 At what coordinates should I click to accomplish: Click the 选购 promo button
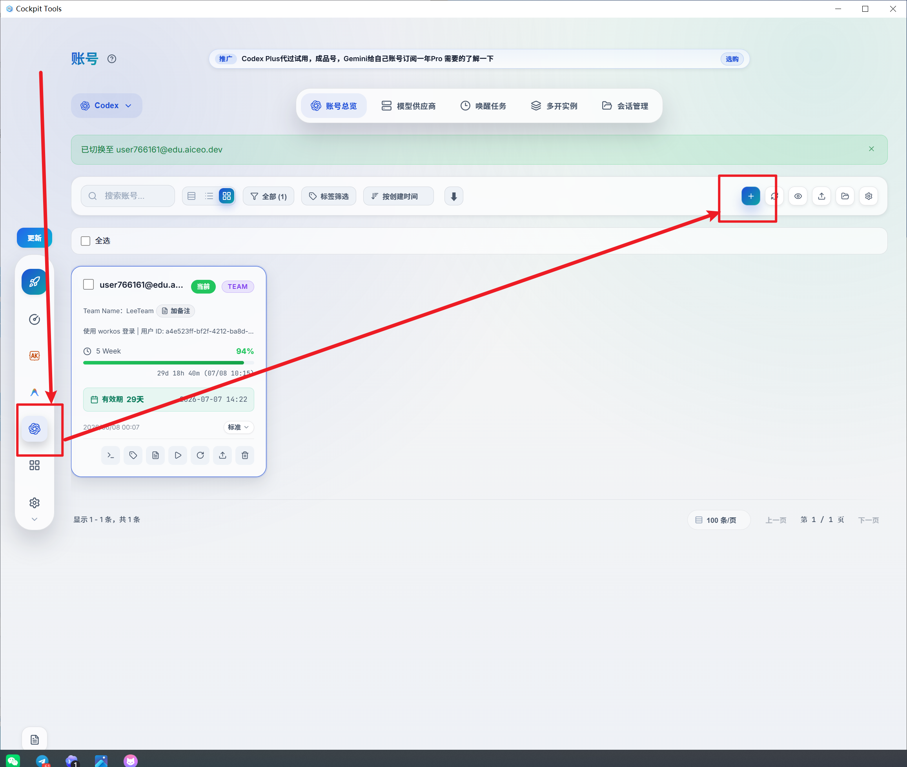[x=732, y=59]
